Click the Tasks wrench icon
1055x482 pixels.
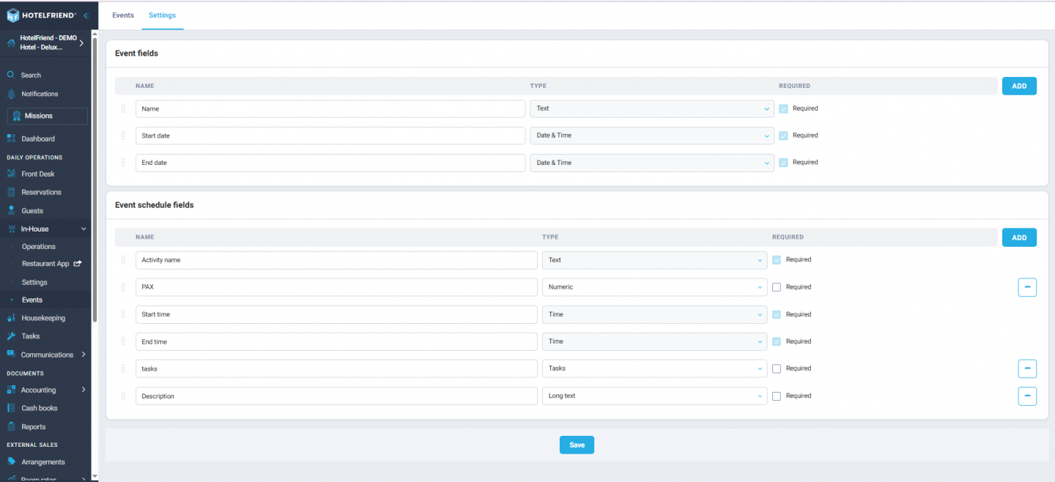point(11,336)
